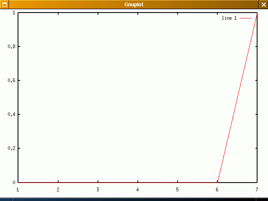The width and height of the screenshot is (268, 201).
Task: Click the x-axis tick label 1 at bottom-left
Action: tap(18, 190)
